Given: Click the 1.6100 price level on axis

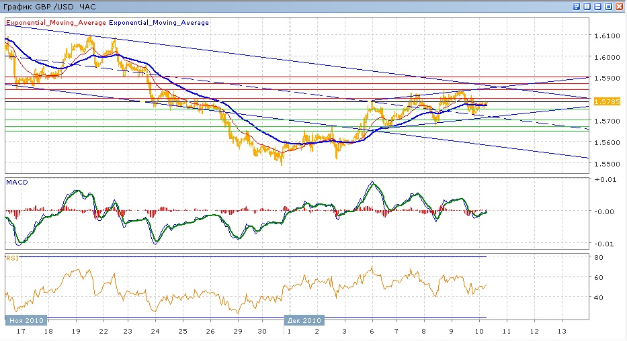Looking at the screenshot, I should point(608,36).
